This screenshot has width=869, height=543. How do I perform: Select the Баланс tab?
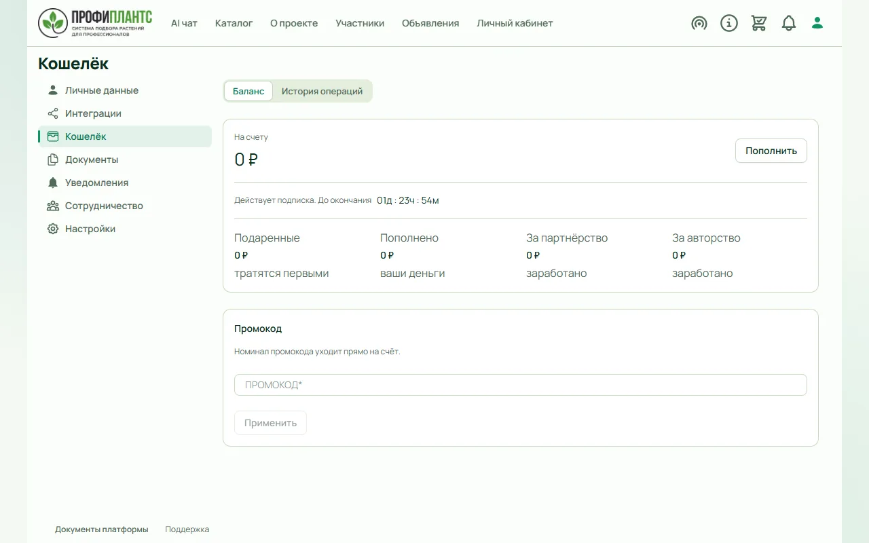click(248, 91)
